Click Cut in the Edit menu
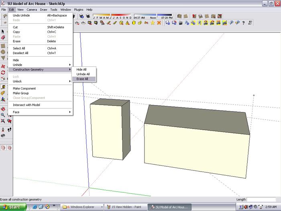The image size is (281, 211). [41, 27]
